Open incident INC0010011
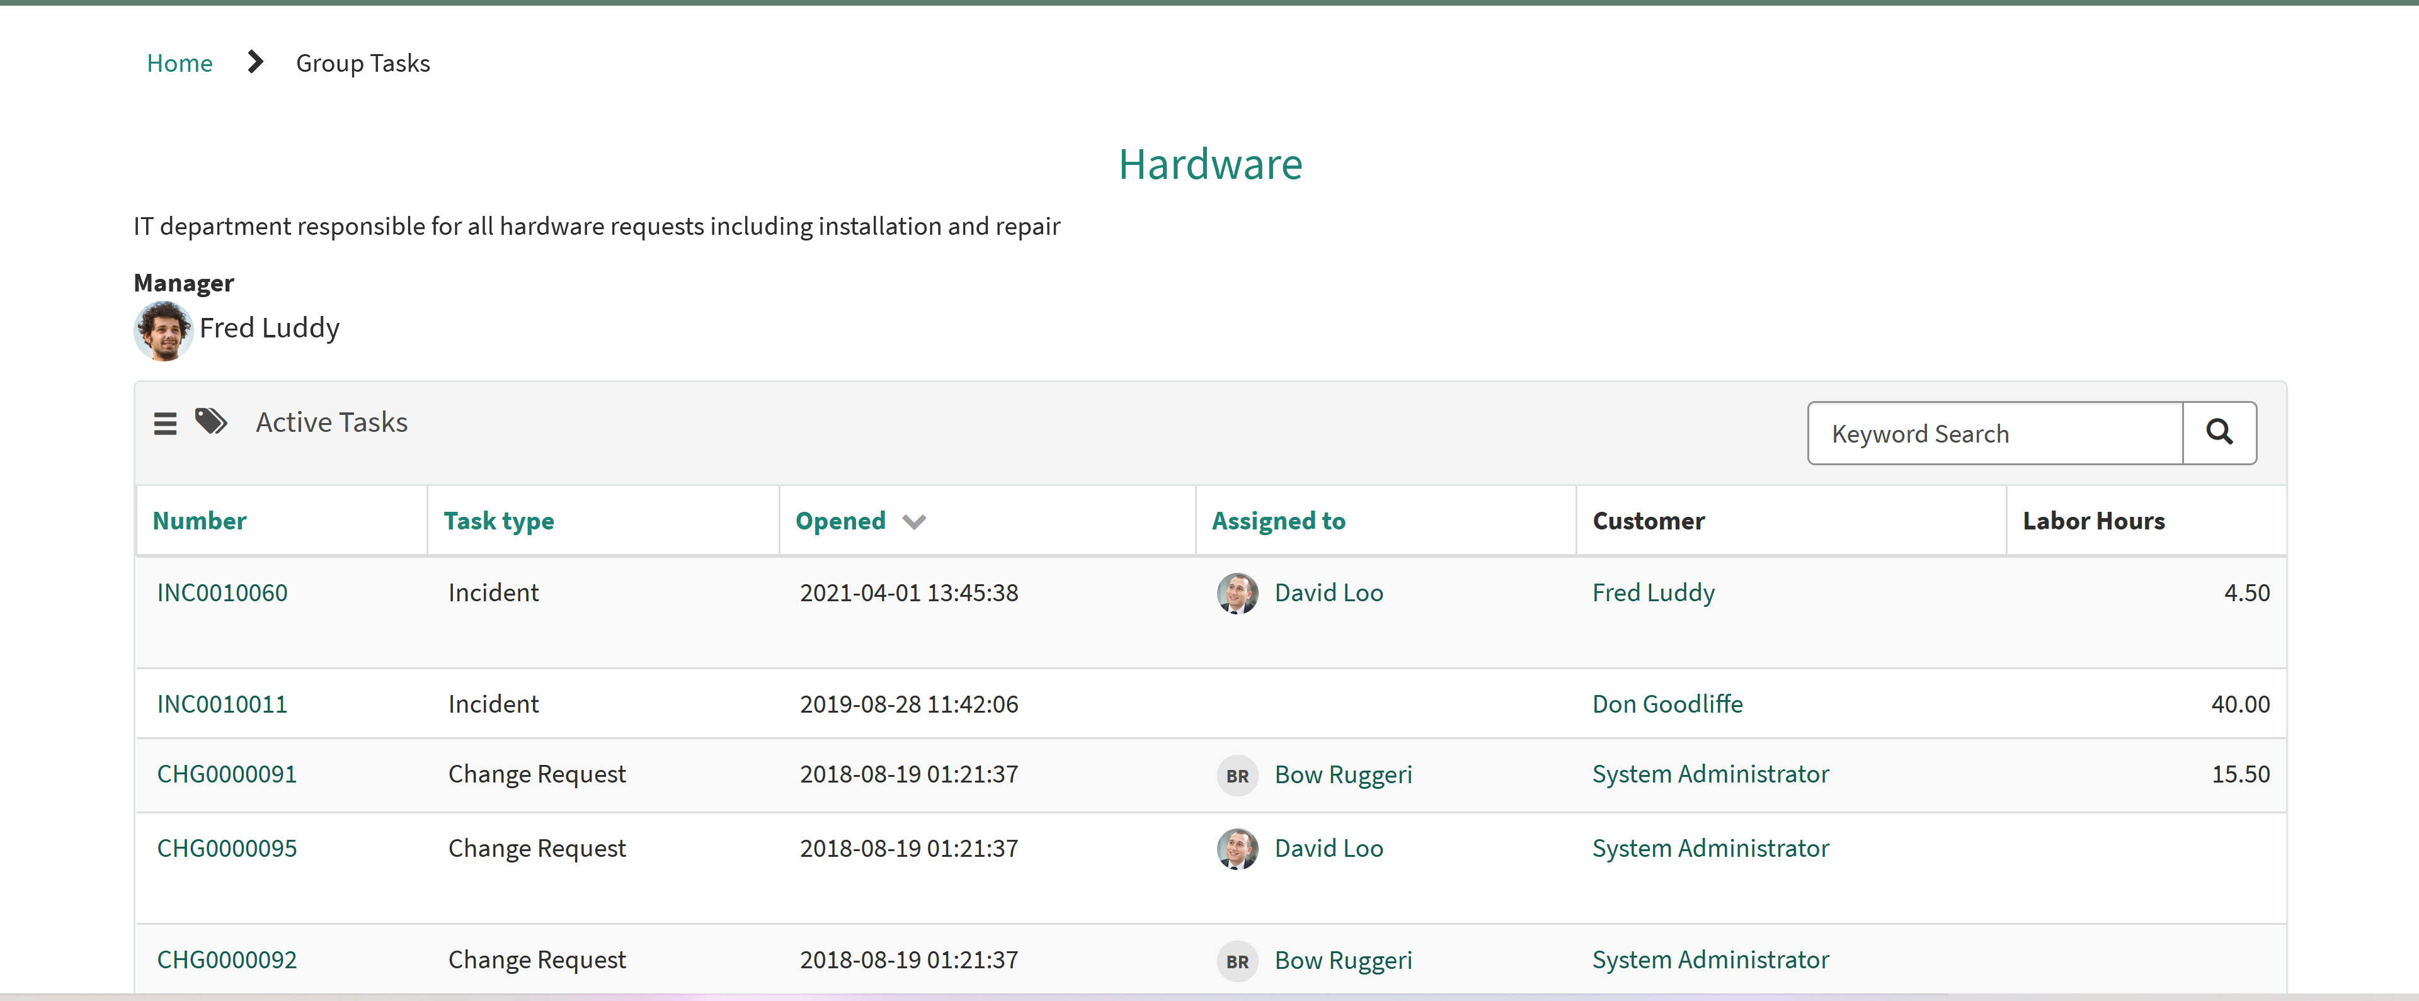Image resolution: width=2419 pixels, height=1001 pixels. click(222, 704)
